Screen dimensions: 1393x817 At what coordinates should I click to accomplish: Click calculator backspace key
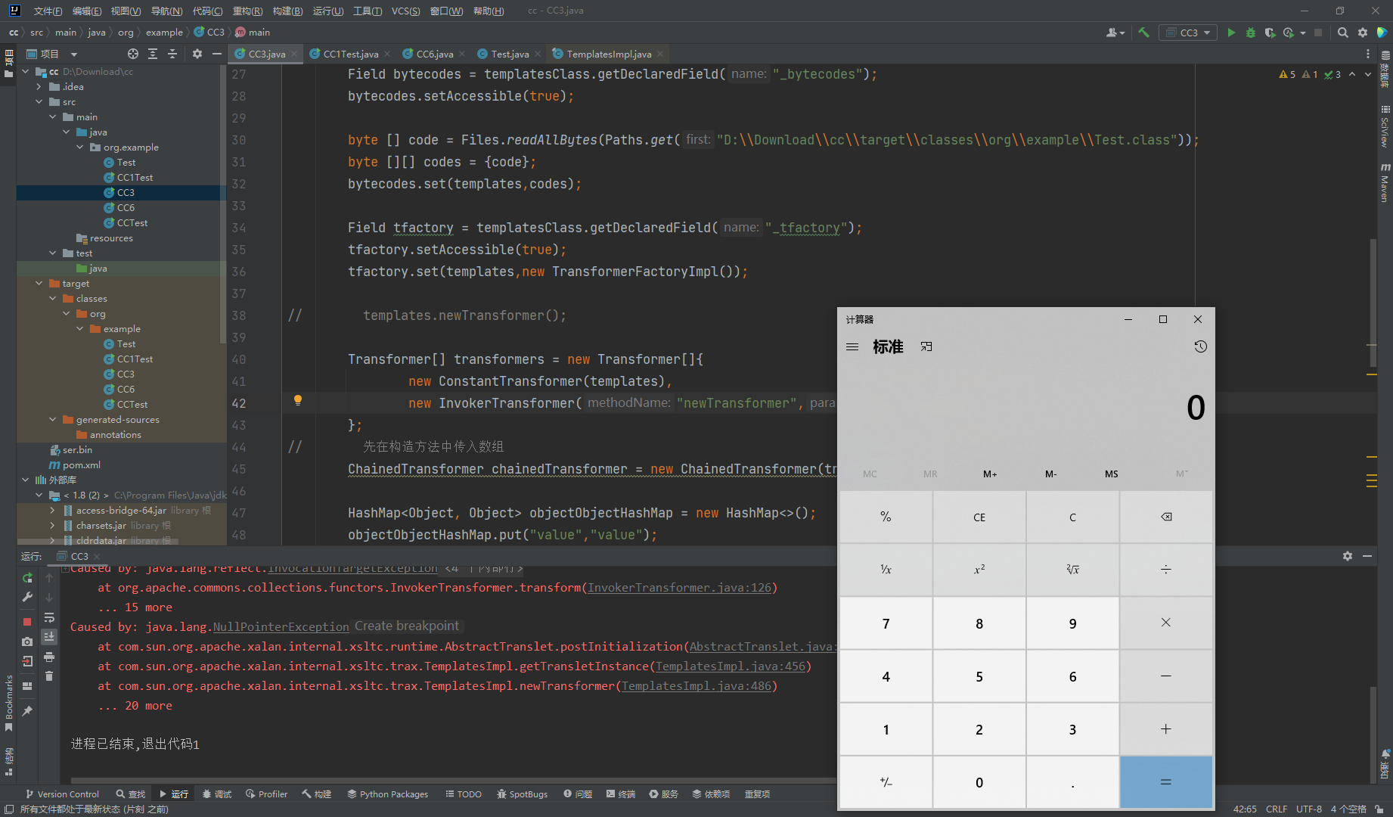click(x=1166, y=517)
